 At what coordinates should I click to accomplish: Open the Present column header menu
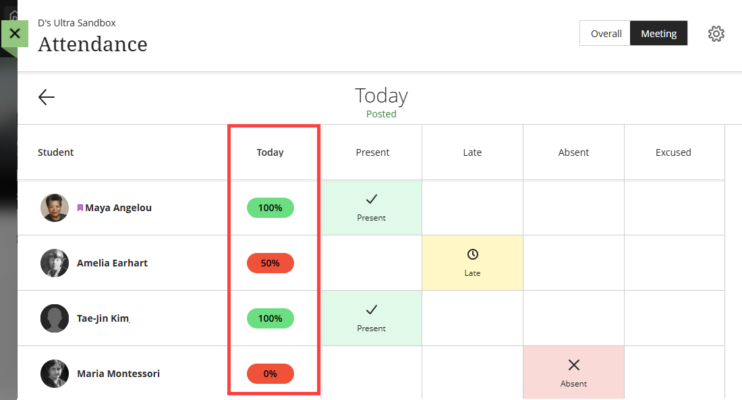(372, 152)
